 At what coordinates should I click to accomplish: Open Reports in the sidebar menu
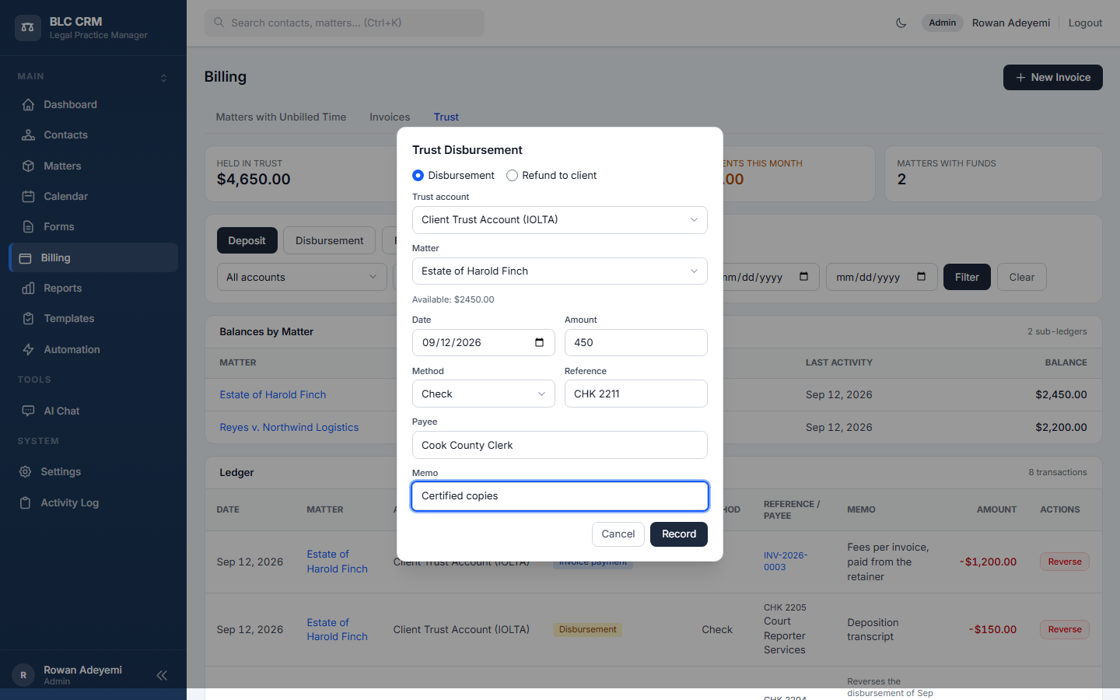tap(93, 288)
